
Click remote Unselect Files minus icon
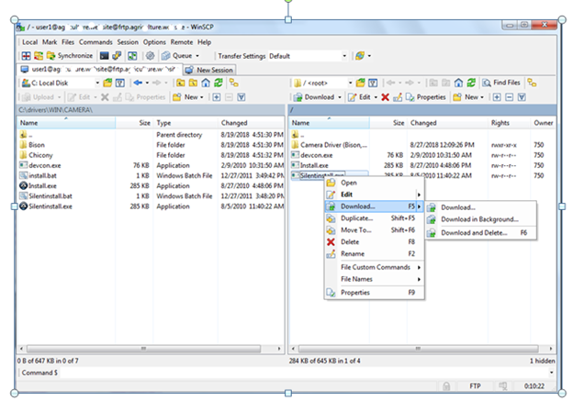(509, 97)
